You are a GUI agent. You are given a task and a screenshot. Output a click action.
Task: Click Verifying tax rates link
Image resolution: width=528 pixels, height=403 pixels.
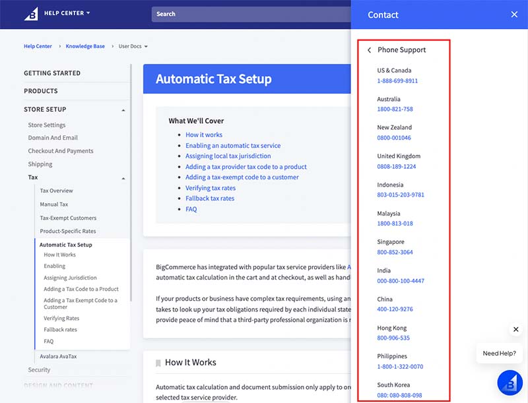tap(211, 188)
